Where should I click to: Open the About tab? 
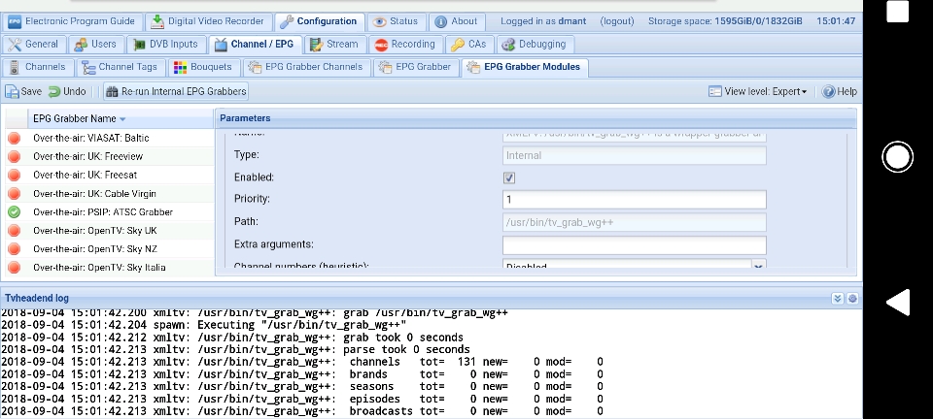457,21
